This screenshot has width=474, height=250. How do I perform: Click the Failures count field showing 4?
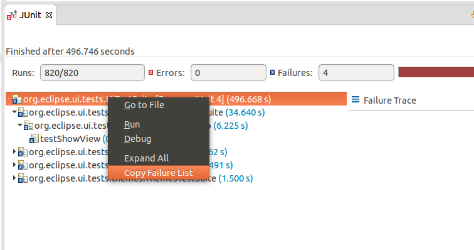pyautogui.click(x=356, y=73)
